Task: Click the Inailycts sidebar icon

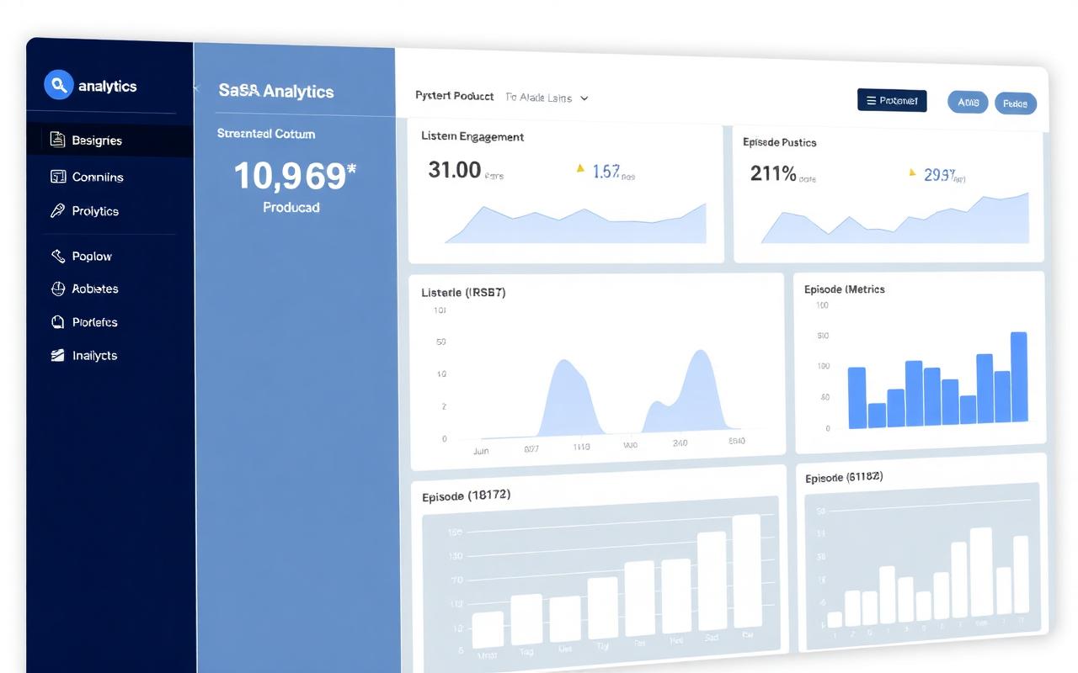Action: click(57, 355)
